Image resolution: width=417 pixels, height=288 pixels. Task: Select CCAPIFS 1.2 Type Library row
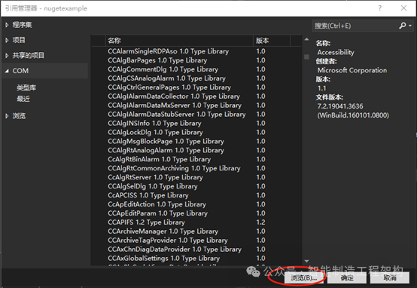pyautogui.click(x=196, y=222)
